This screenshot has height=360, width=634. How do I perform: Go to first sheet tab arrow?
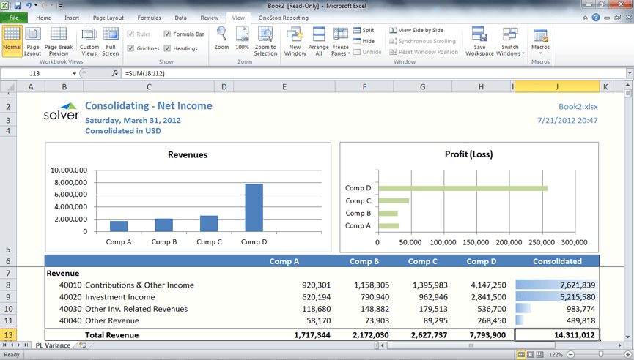[4, 345]
